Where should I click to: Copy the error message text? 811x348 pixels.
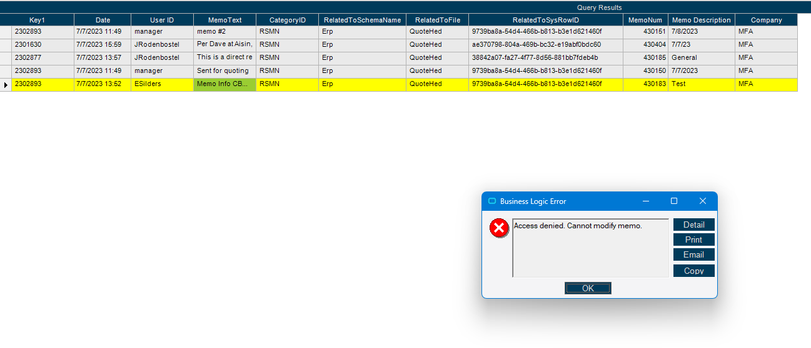(x=693, y=270)
